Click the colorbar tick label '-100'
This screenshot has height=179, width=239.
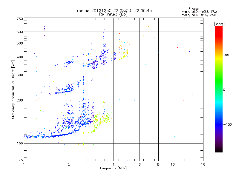pyautogui.click(x=227, y=124)
